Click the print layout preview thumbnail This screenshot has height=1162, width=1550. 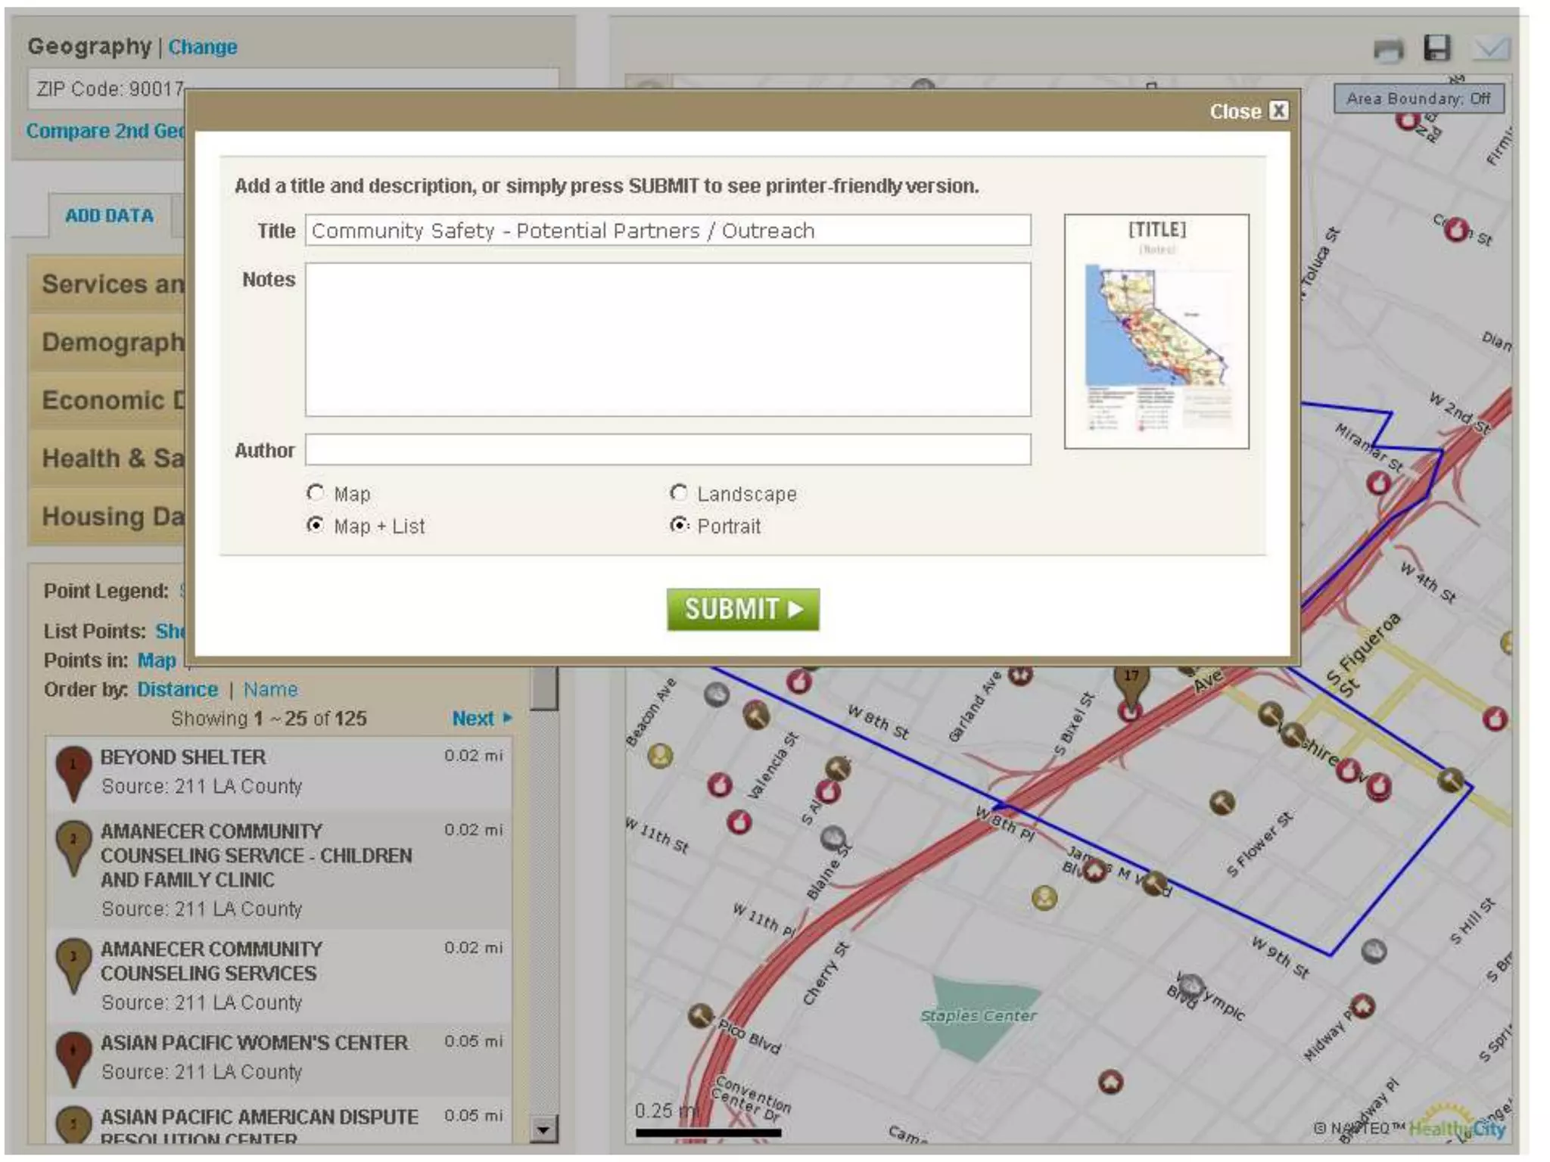point(1156,331)
